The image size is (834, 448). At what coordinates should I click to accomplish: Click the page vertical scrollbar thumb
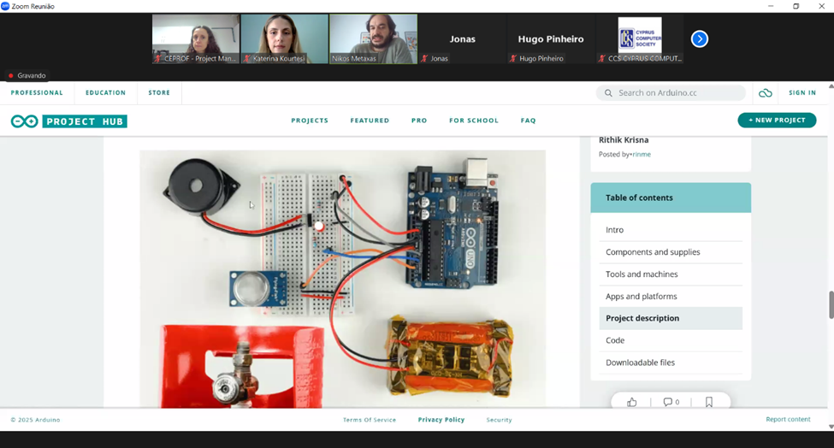pos(830,304)
